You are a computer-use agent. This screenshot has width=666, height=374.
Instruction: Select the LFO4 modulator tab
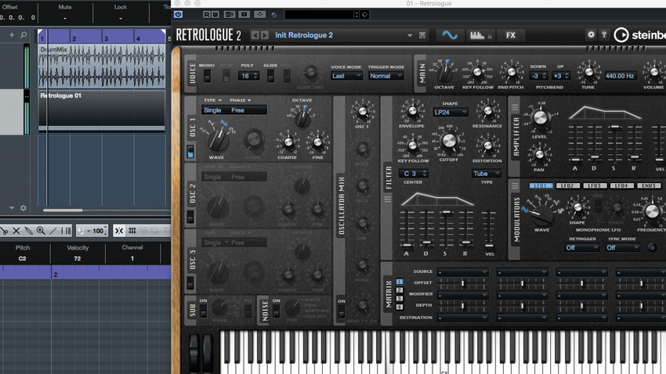click(x=621, y=185)
